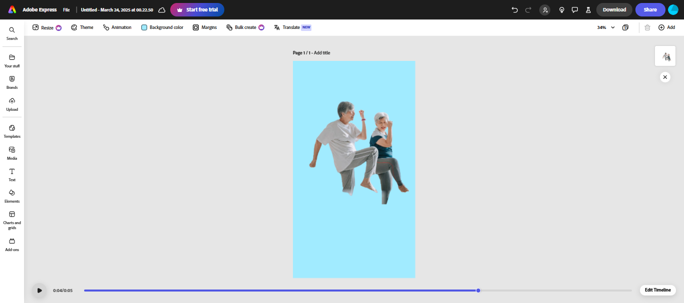Open the Brands panel
Screen dimensions: 684x303
[12, 82]
